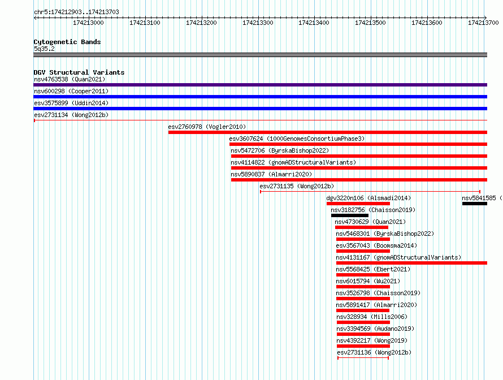503x380 pixels.
Task: Open esv3575899 (Uddin2014) variant label
Action: [71, 103]
